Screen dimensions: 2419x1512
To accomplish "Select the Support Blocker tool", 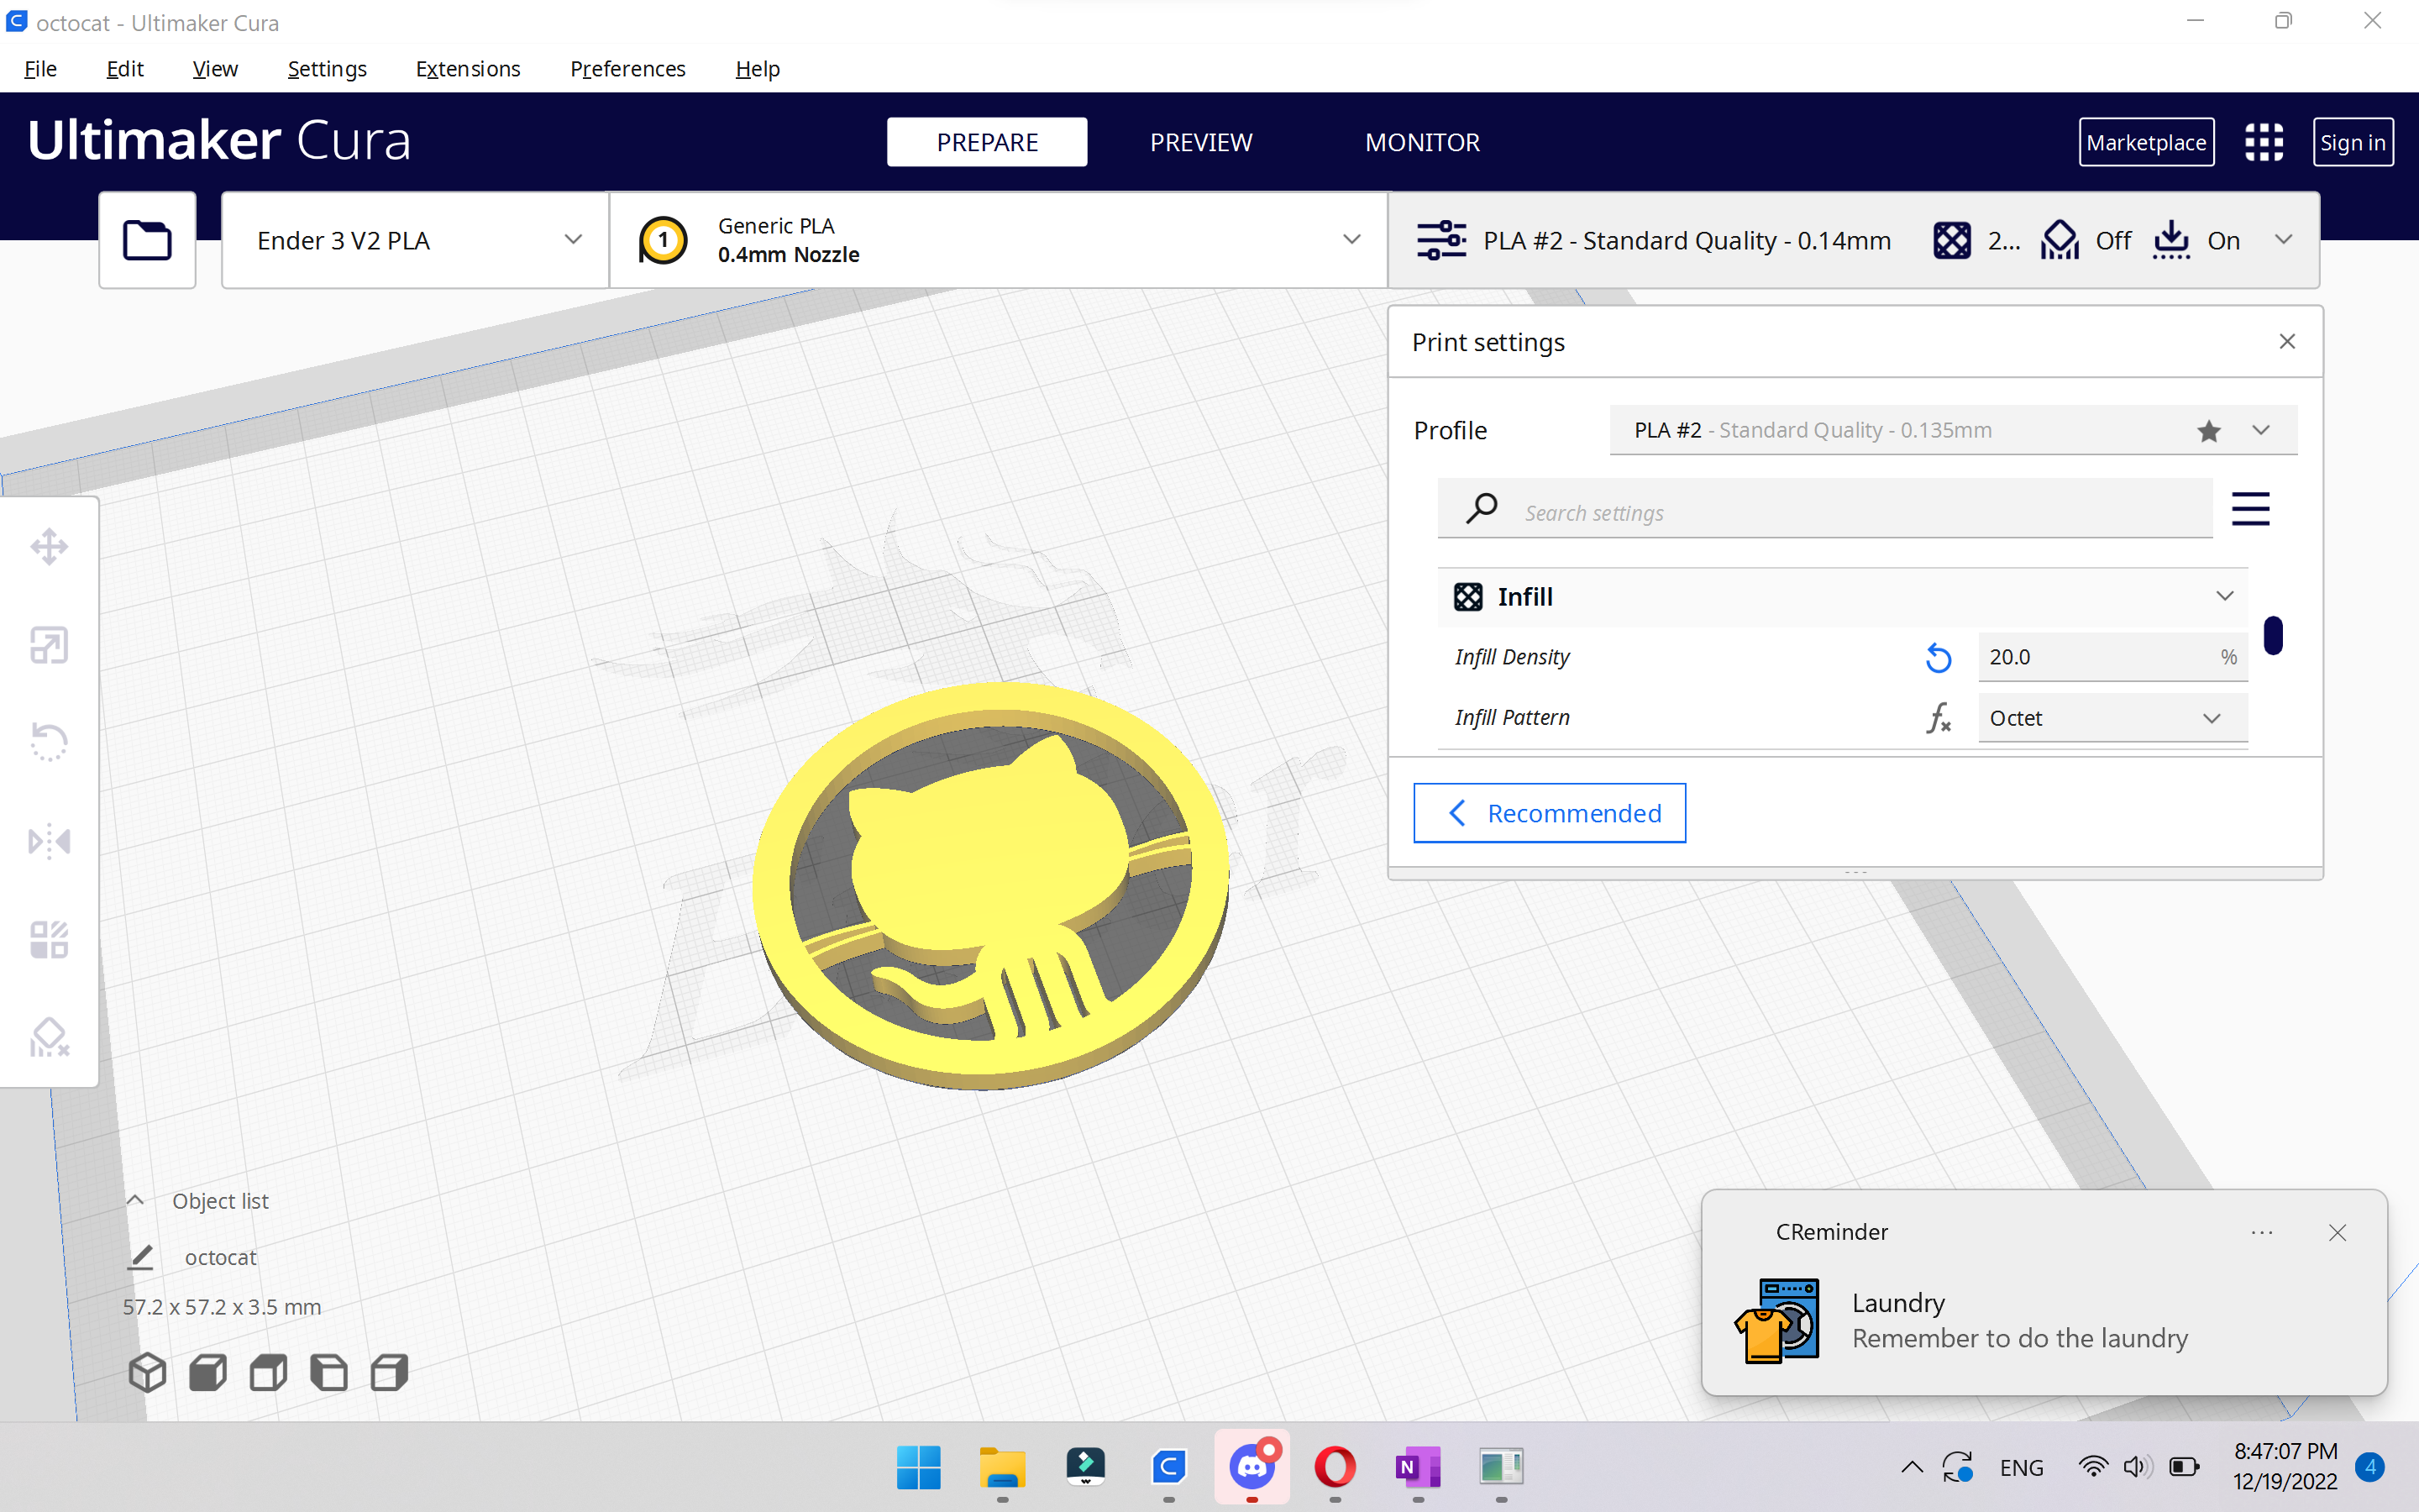I will tap(49, 1037).
